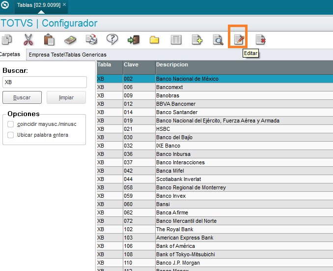The width and height of the screenshot is (333, 271).
Task: Click the table list toolbar icon
Action: click(176, 40)
